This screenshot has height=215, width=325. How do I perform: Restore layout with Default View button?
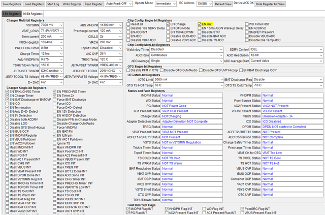click(223, 4)
